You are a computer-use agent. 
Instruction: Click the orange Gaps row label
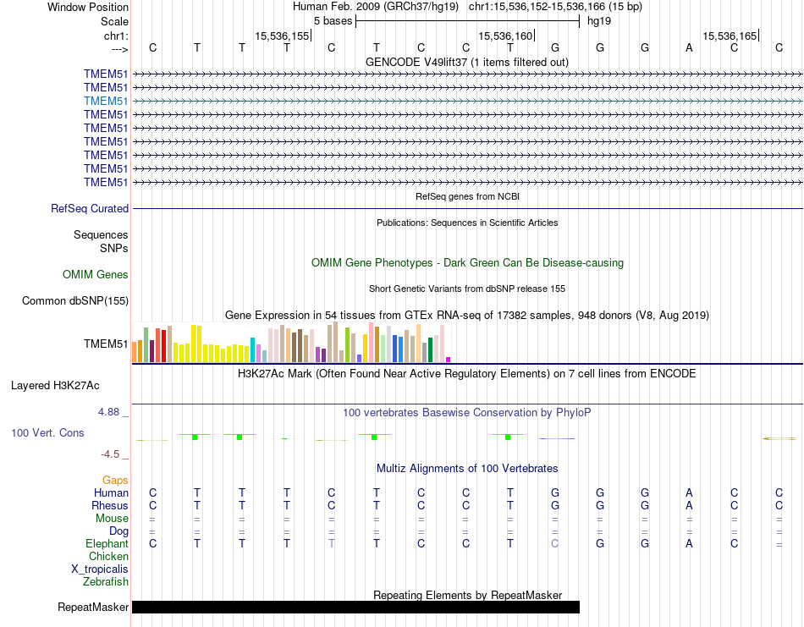[x=115, y=480]
